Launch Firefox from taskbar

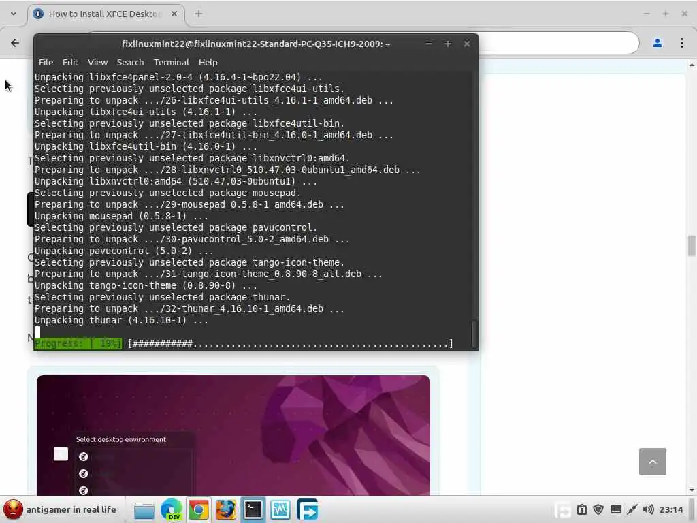click(x=226, y=509)
